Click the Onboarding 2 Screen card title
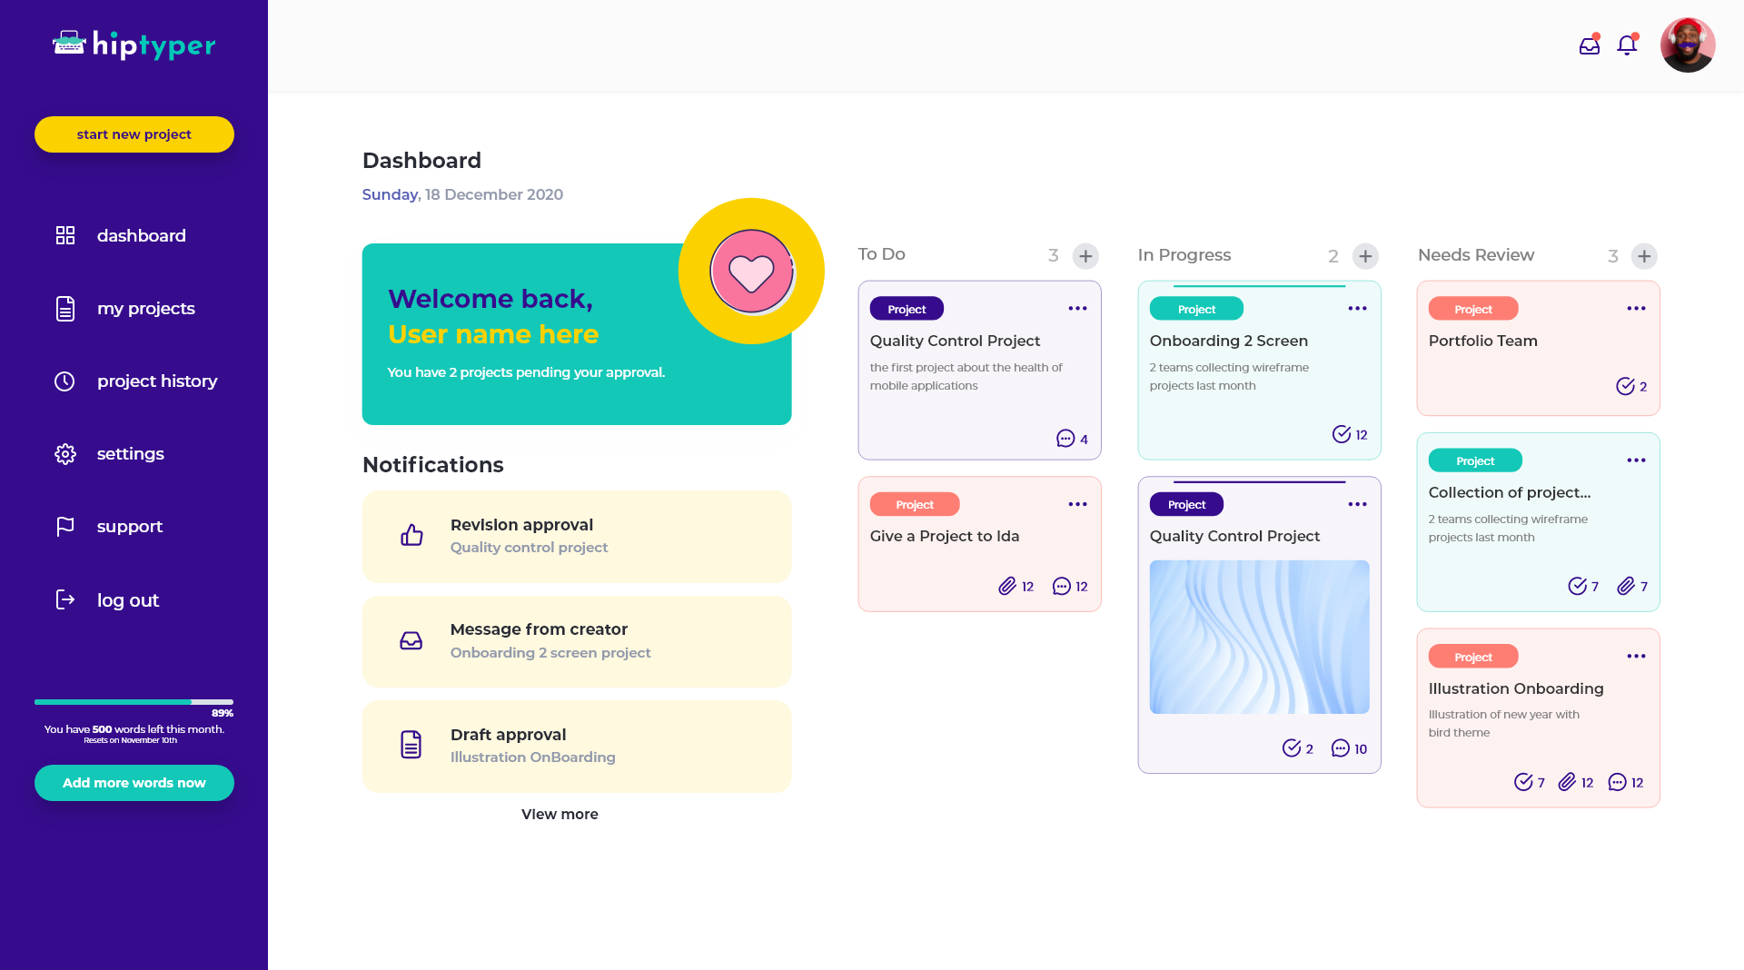Image resolution: width=1744 pixels, height=970 pixels. tap(1229, 341)
